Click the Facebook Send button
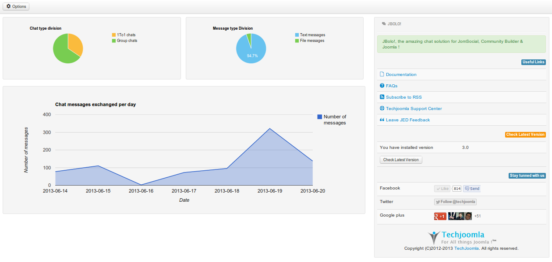Image resolution: width=552 pixels, height=262 pixels. (x=472, y=189)
